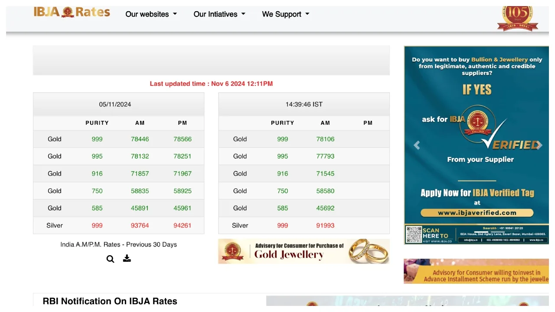Click the 05/11/2024 date header

coord(115,104)
